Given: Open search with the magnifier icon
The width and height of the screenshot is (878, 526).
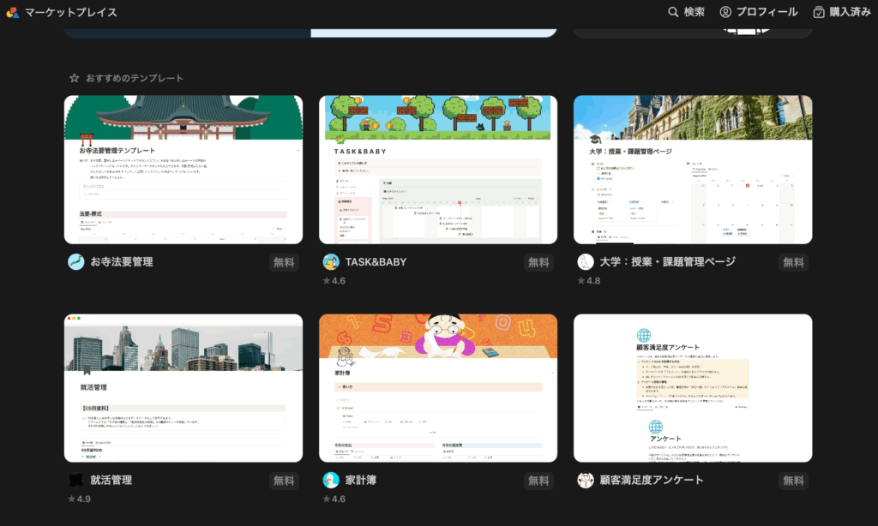Looking at the screenshot, I should pyautogui.click(x=674, y=12).
